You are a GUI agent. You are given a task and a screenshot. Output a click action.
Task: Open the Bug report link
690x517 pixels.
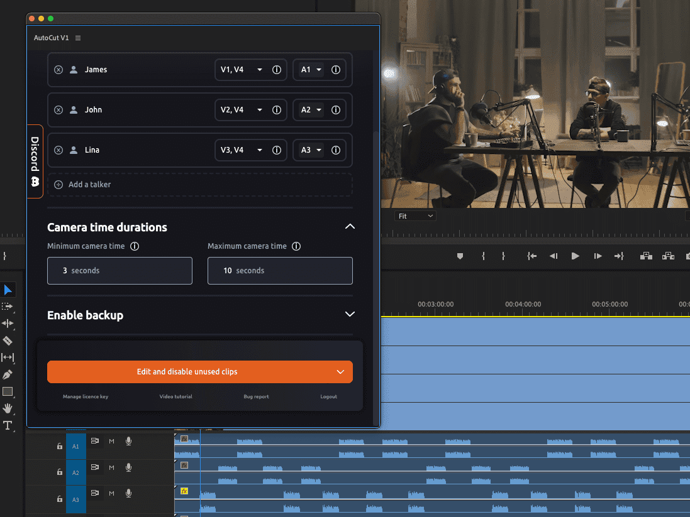pyautogui.click(x=256, y=396)
